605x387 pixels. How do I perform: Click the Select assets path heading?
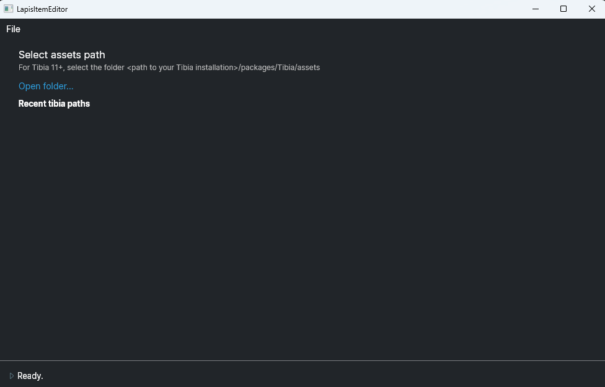pos(62,55)
